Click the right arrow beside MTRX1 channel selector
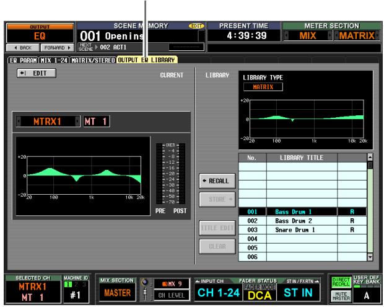Viewport: 384px width, 307px height. 77,122
